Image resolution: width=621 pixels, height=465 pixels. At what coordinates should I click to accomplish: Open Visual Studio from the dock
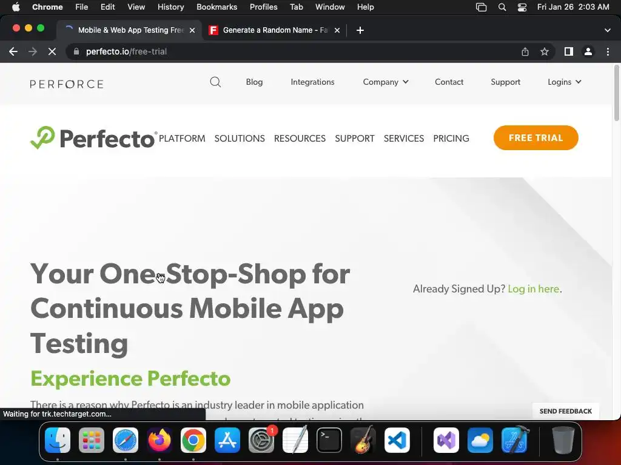[446, 440]
